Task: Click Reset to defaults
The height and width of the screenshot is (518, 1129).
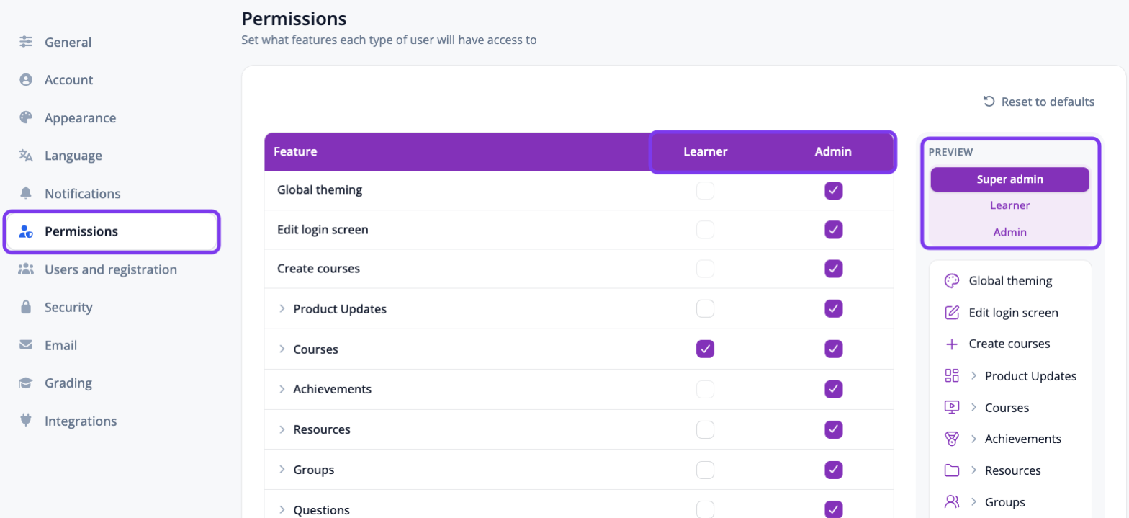Action: click(x=1039, y=102)
